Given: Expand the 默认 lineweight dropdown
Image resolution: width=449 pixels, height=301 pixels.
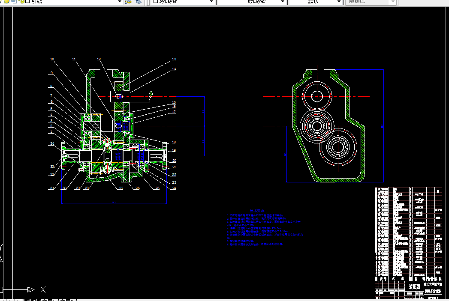Looking at the screenshot, I should pos(339,2).
